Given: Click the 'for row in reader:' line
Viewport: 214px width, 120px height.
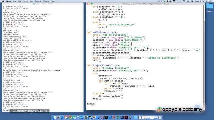Looking at the screenshot, I should 112,81.
